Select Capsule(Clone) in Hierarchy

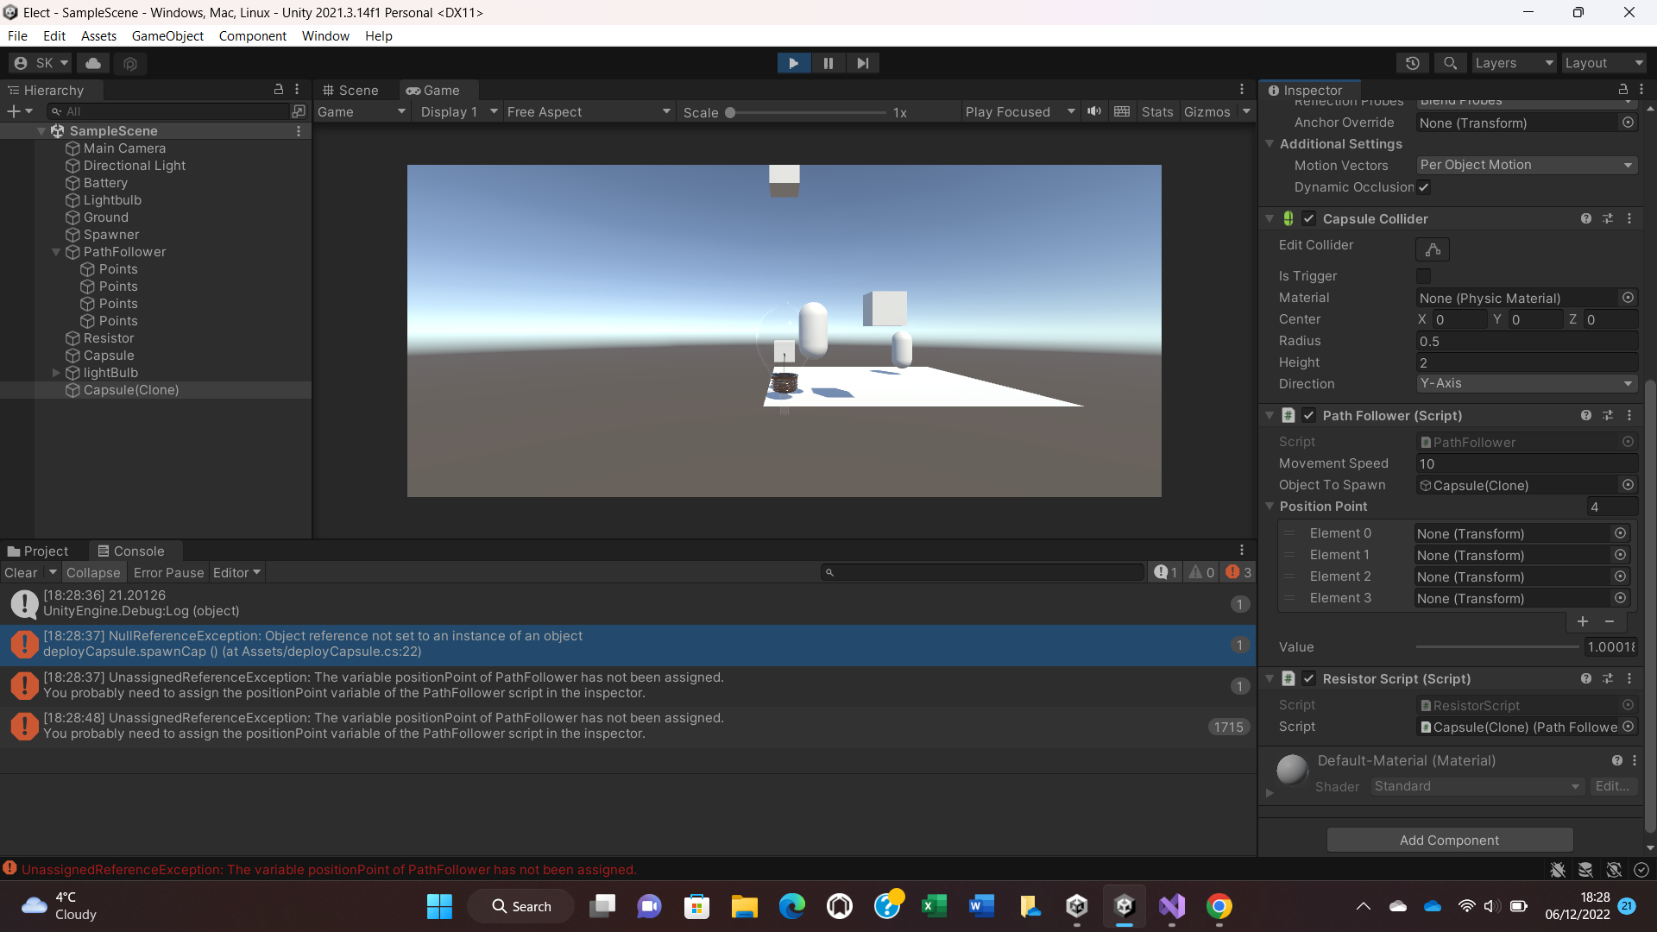click(x=131, y=390)
